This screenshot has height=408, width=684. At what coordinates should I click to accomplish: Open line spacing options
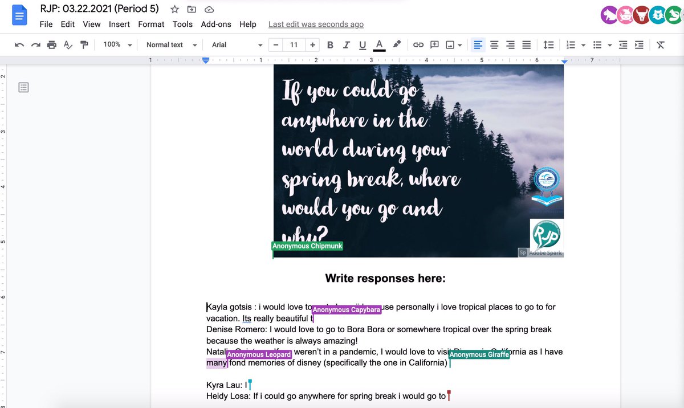(548, 44)
